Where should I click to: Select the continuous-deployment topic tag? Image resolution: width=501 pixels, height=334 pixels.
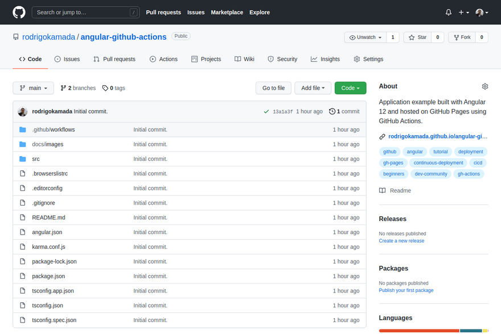point(438,163)
